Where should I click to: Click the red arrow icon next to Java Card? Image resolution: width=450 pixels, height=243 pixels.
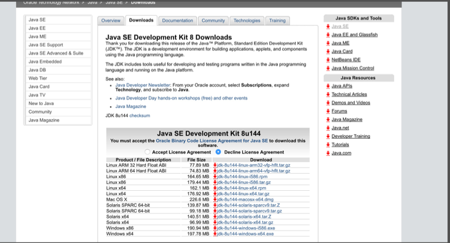tap(328, 52)
